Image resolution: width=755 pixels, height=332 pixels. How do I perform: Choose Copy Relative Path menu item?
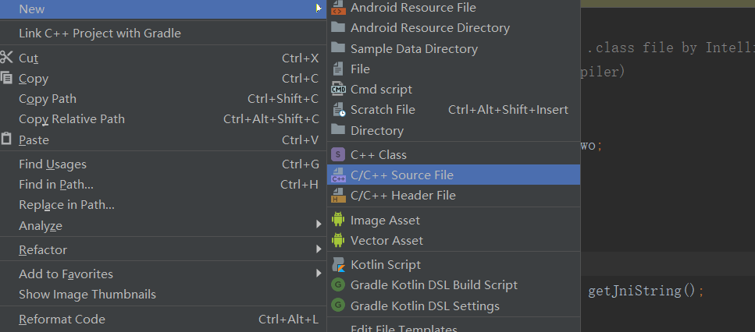pos(163,118)
